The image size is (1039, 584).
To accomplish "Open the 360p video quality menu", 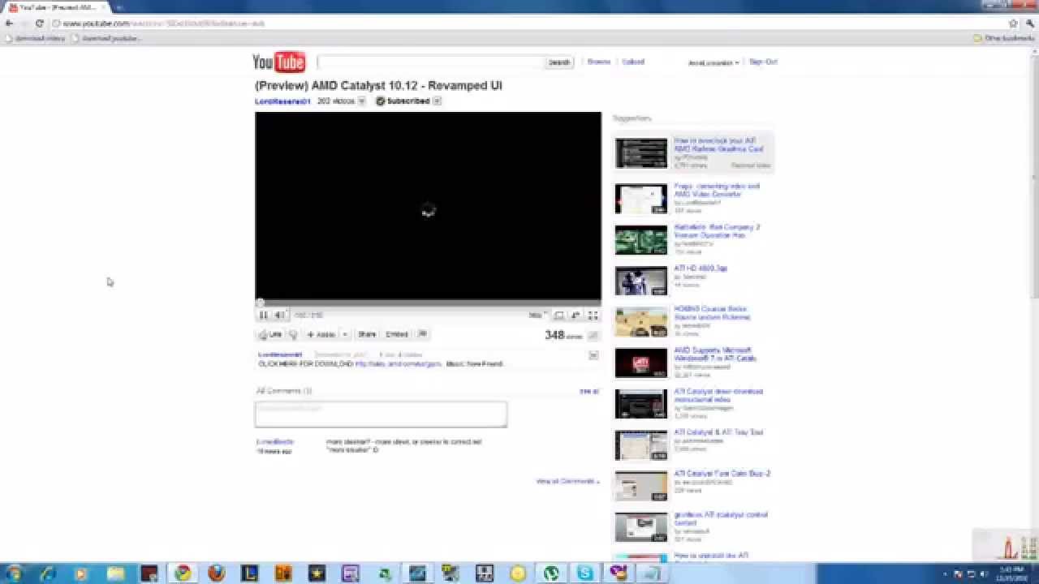I will pos(537,315).
